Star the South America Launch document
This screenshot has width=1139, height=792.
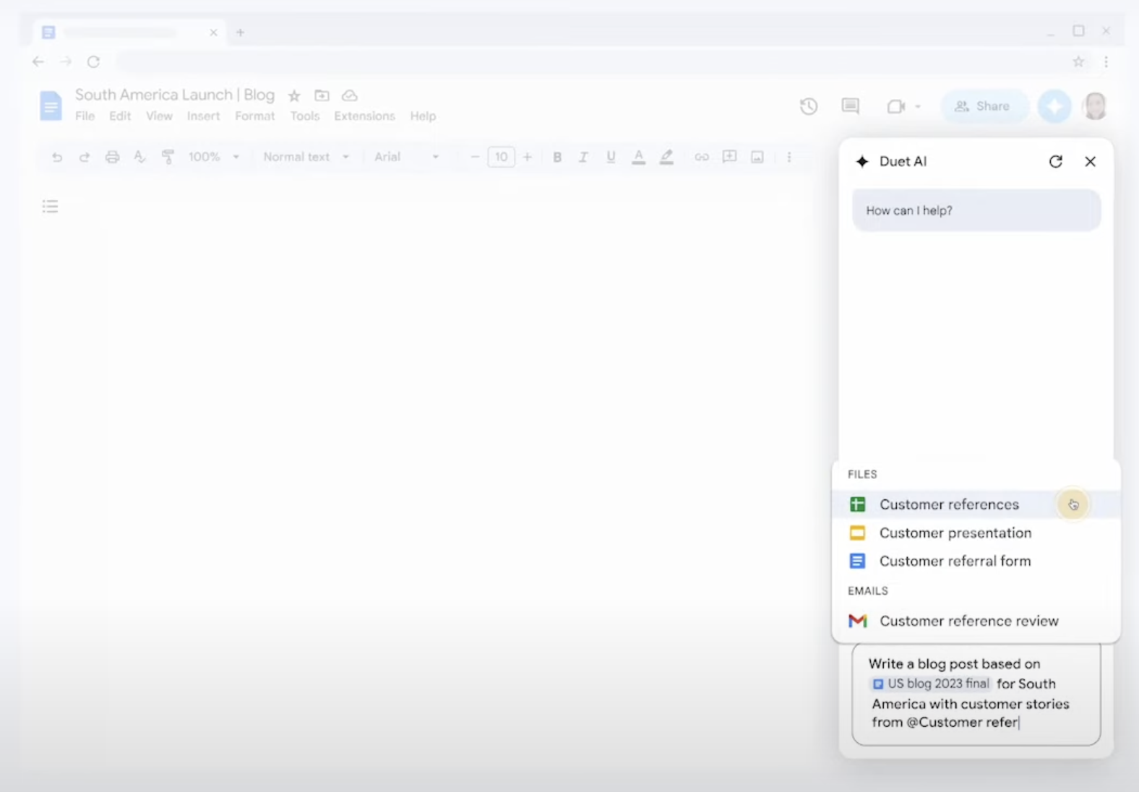pyautogui.click(x=294, y=95)
